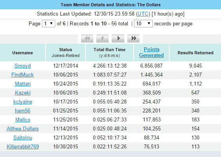Image resolution: width=221 pixels, height=157 pixels.
Task: Open ham56 member page
Action: point(23,111)
